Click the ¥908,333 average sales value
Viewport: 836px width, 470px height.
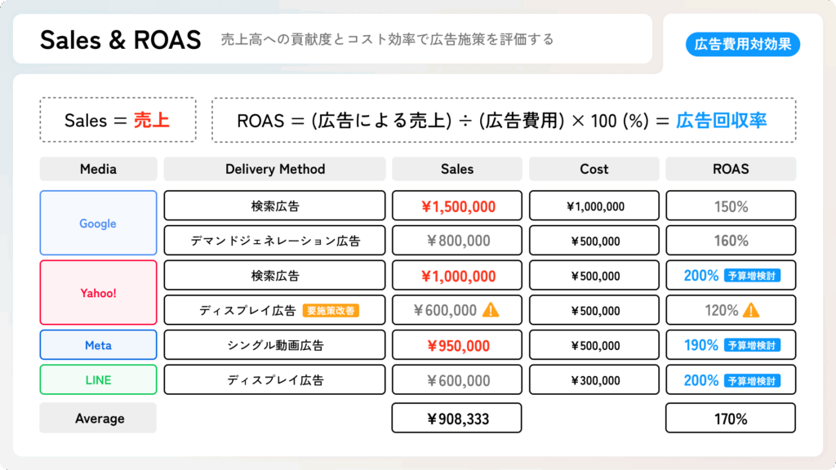click(x=458, y=419)
